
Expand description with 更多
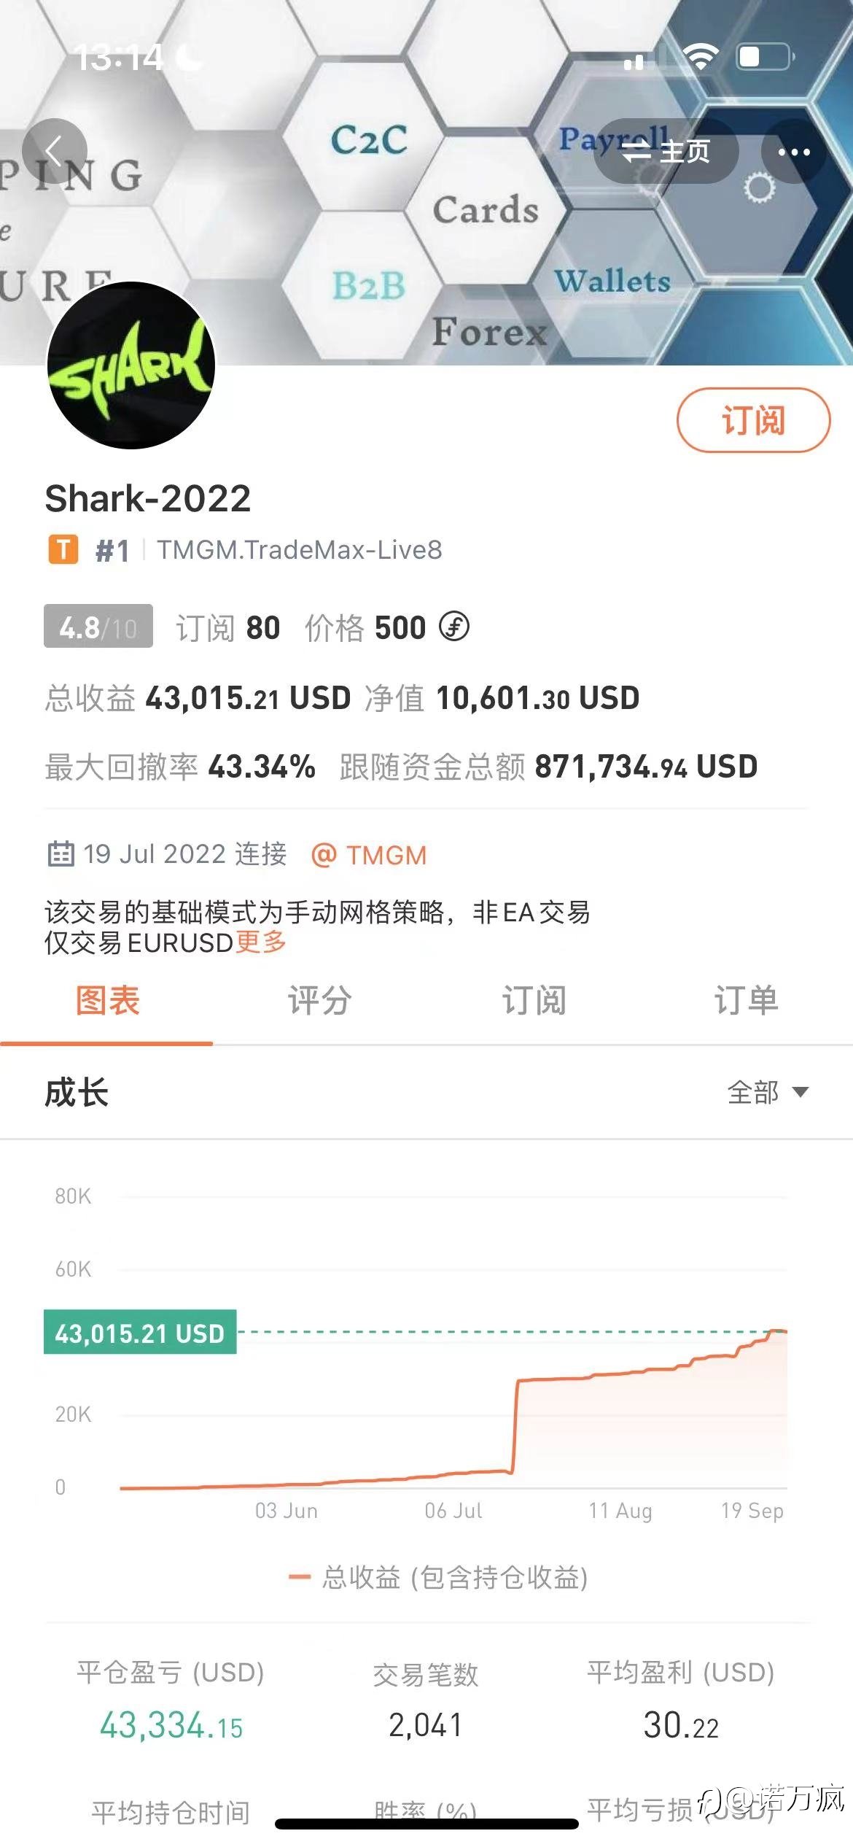tap(261, 942)
